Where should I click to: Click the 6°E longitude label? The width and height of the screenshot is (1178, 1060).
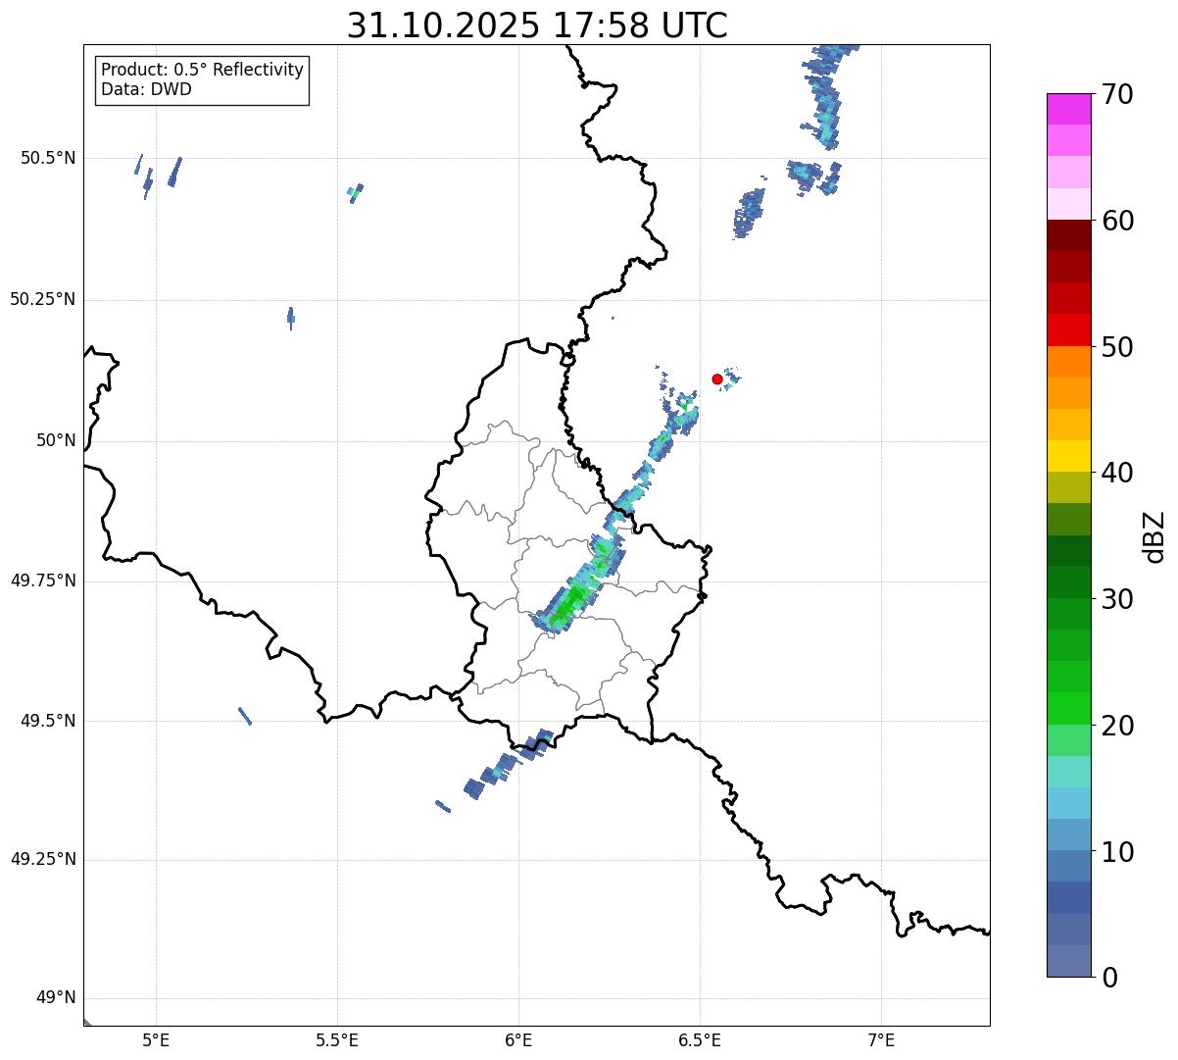click(518, 1039)
